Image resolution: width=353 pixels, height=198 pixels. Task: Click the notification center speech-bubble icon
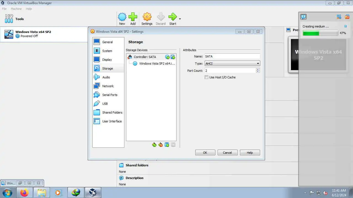click(x=303, y=17)
